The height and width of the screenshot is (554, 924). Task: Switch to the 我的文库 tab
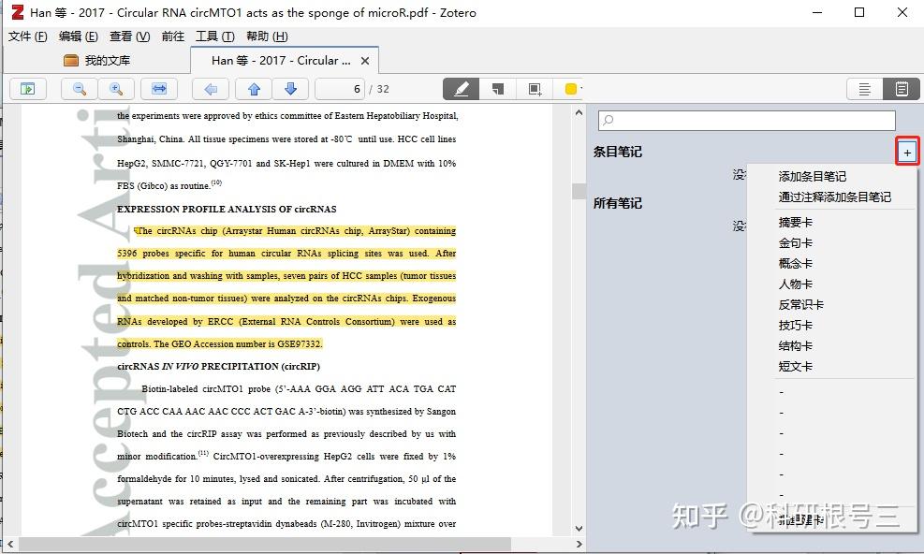(x=110, y=59)
